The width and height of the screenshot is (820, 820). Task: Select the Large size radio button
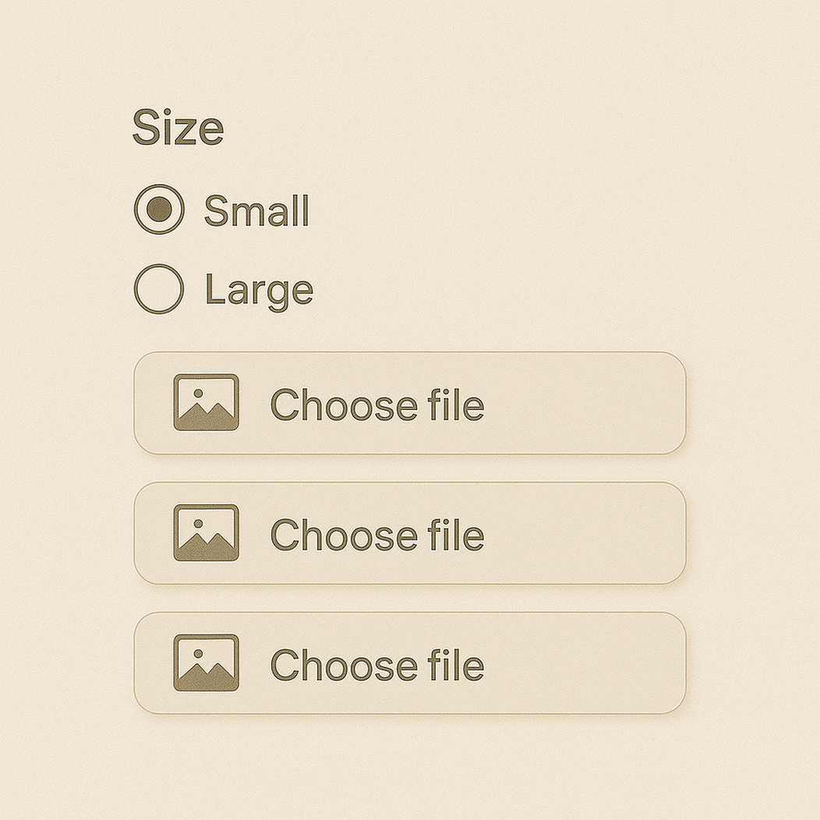point(159,288)
